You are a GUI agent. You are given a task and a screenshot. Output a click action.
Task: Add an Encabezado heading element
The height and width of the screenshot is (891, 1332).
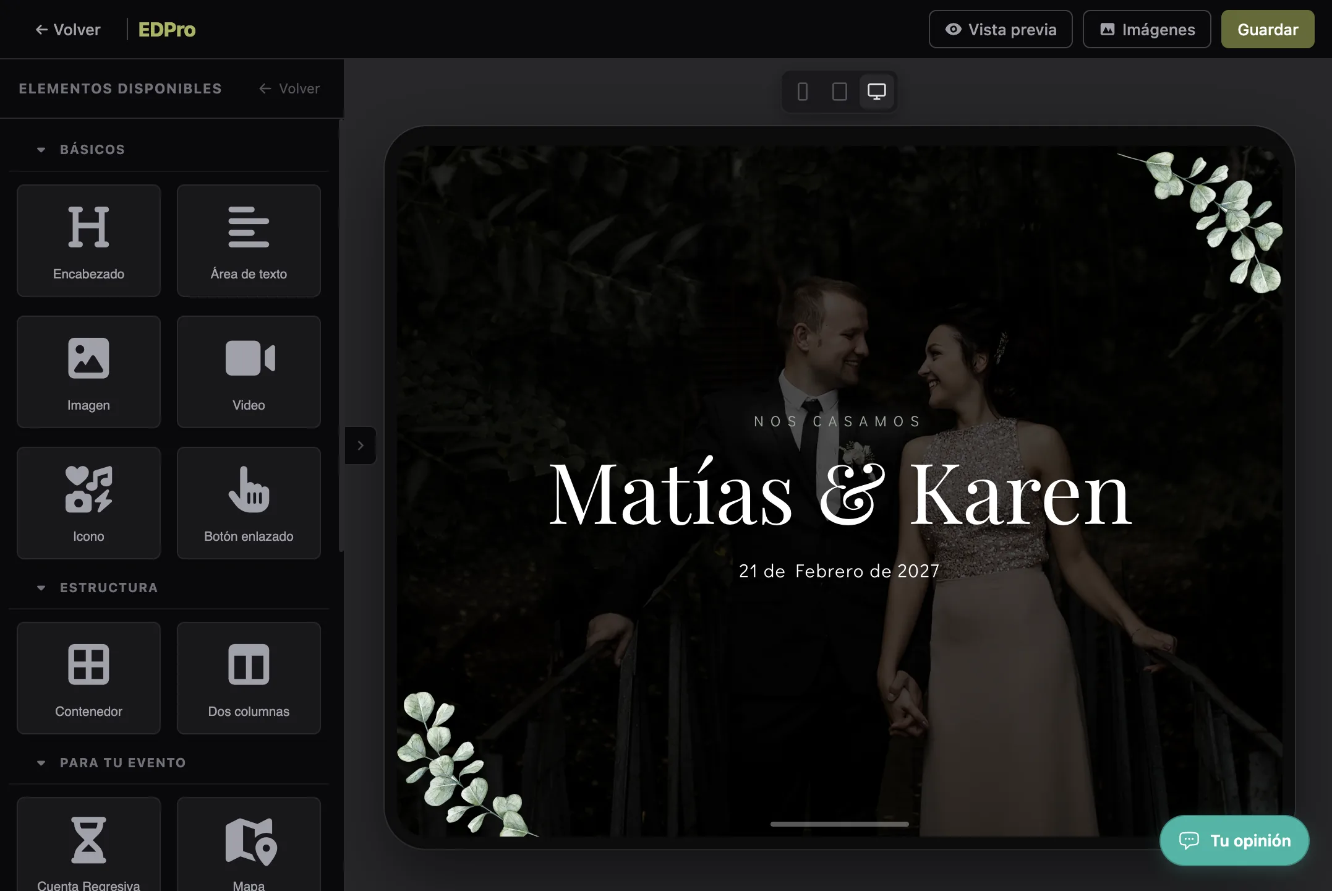[x=88, y=241]
